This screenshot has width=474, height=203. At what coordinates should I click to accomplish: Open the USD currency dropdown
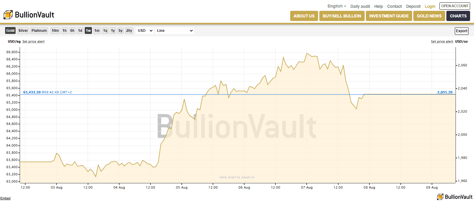point(145,31)
